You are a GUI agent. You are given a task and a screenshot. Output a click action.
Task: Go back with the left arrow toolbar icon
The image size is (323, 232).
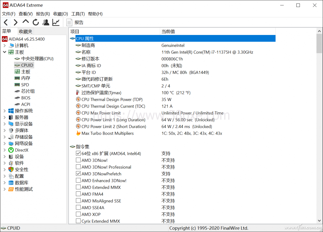click(x=6, y=22)
